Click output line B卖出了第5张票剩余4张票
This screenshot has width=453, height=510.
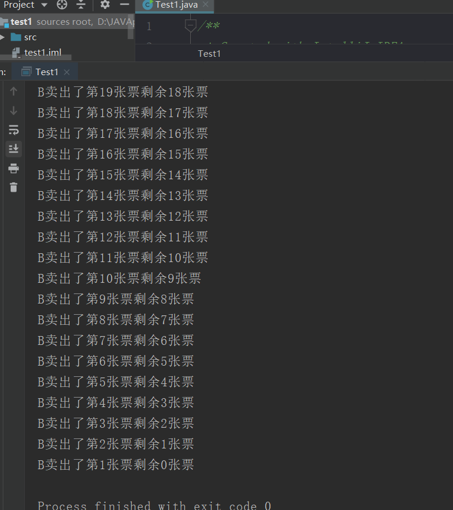(116, 382)
